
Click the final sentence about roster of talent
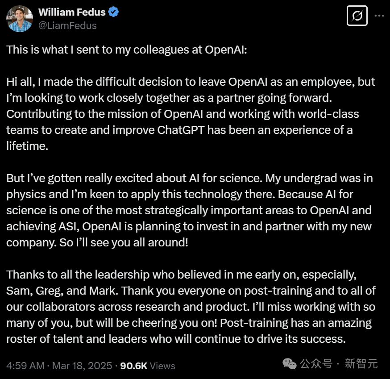tap(176, 339)
